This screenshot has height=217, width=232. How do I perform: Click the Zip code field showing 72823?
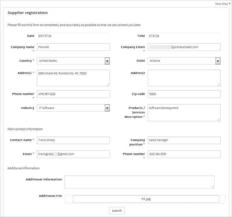click(x=184, y=94)
